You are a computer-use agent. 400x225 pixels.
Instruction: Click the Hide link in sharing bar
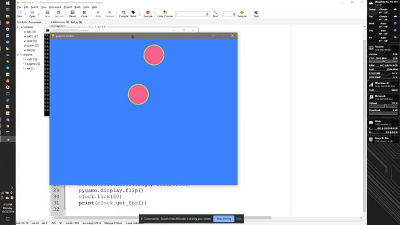click(x=239, y=219)
